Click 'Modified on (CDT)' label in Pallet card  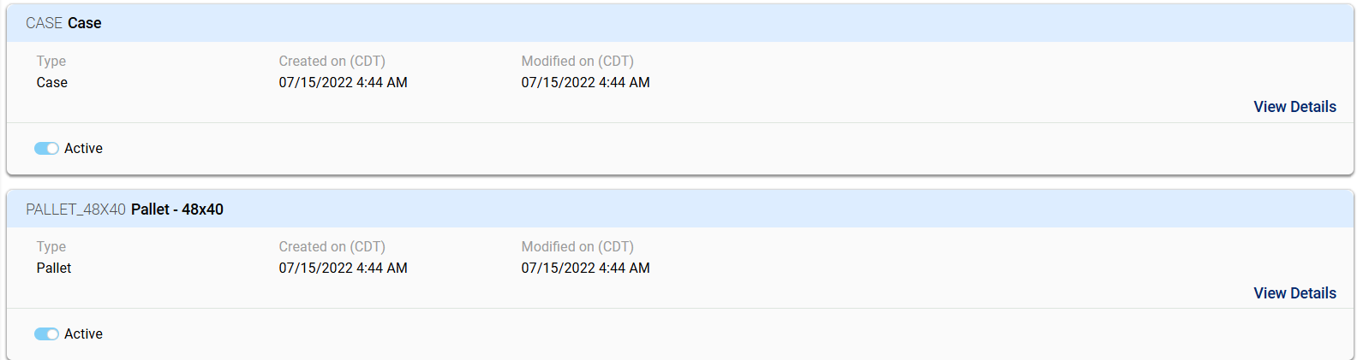577,247
